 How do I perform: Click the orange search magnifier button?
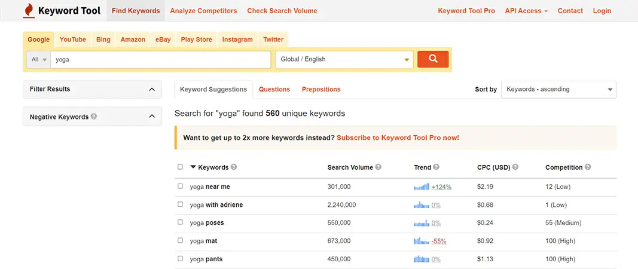432,59
